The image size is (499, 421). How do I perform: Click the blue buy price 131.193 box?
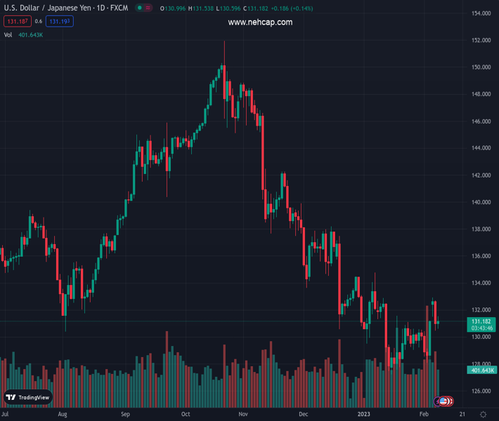60,22
